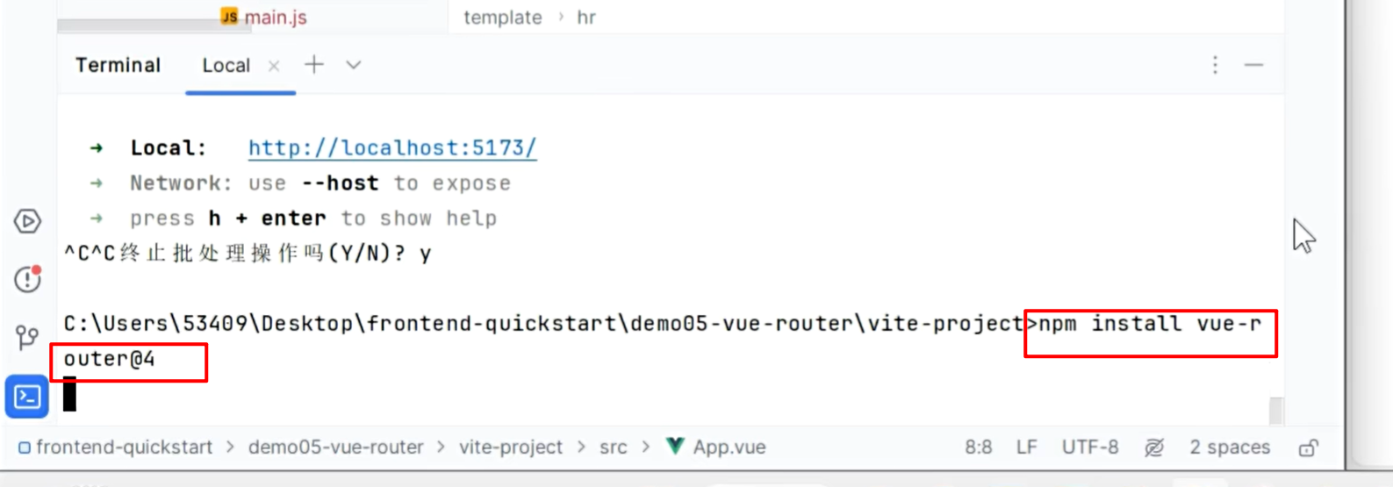Add a new terminal tab with plus

pos(314,65)
